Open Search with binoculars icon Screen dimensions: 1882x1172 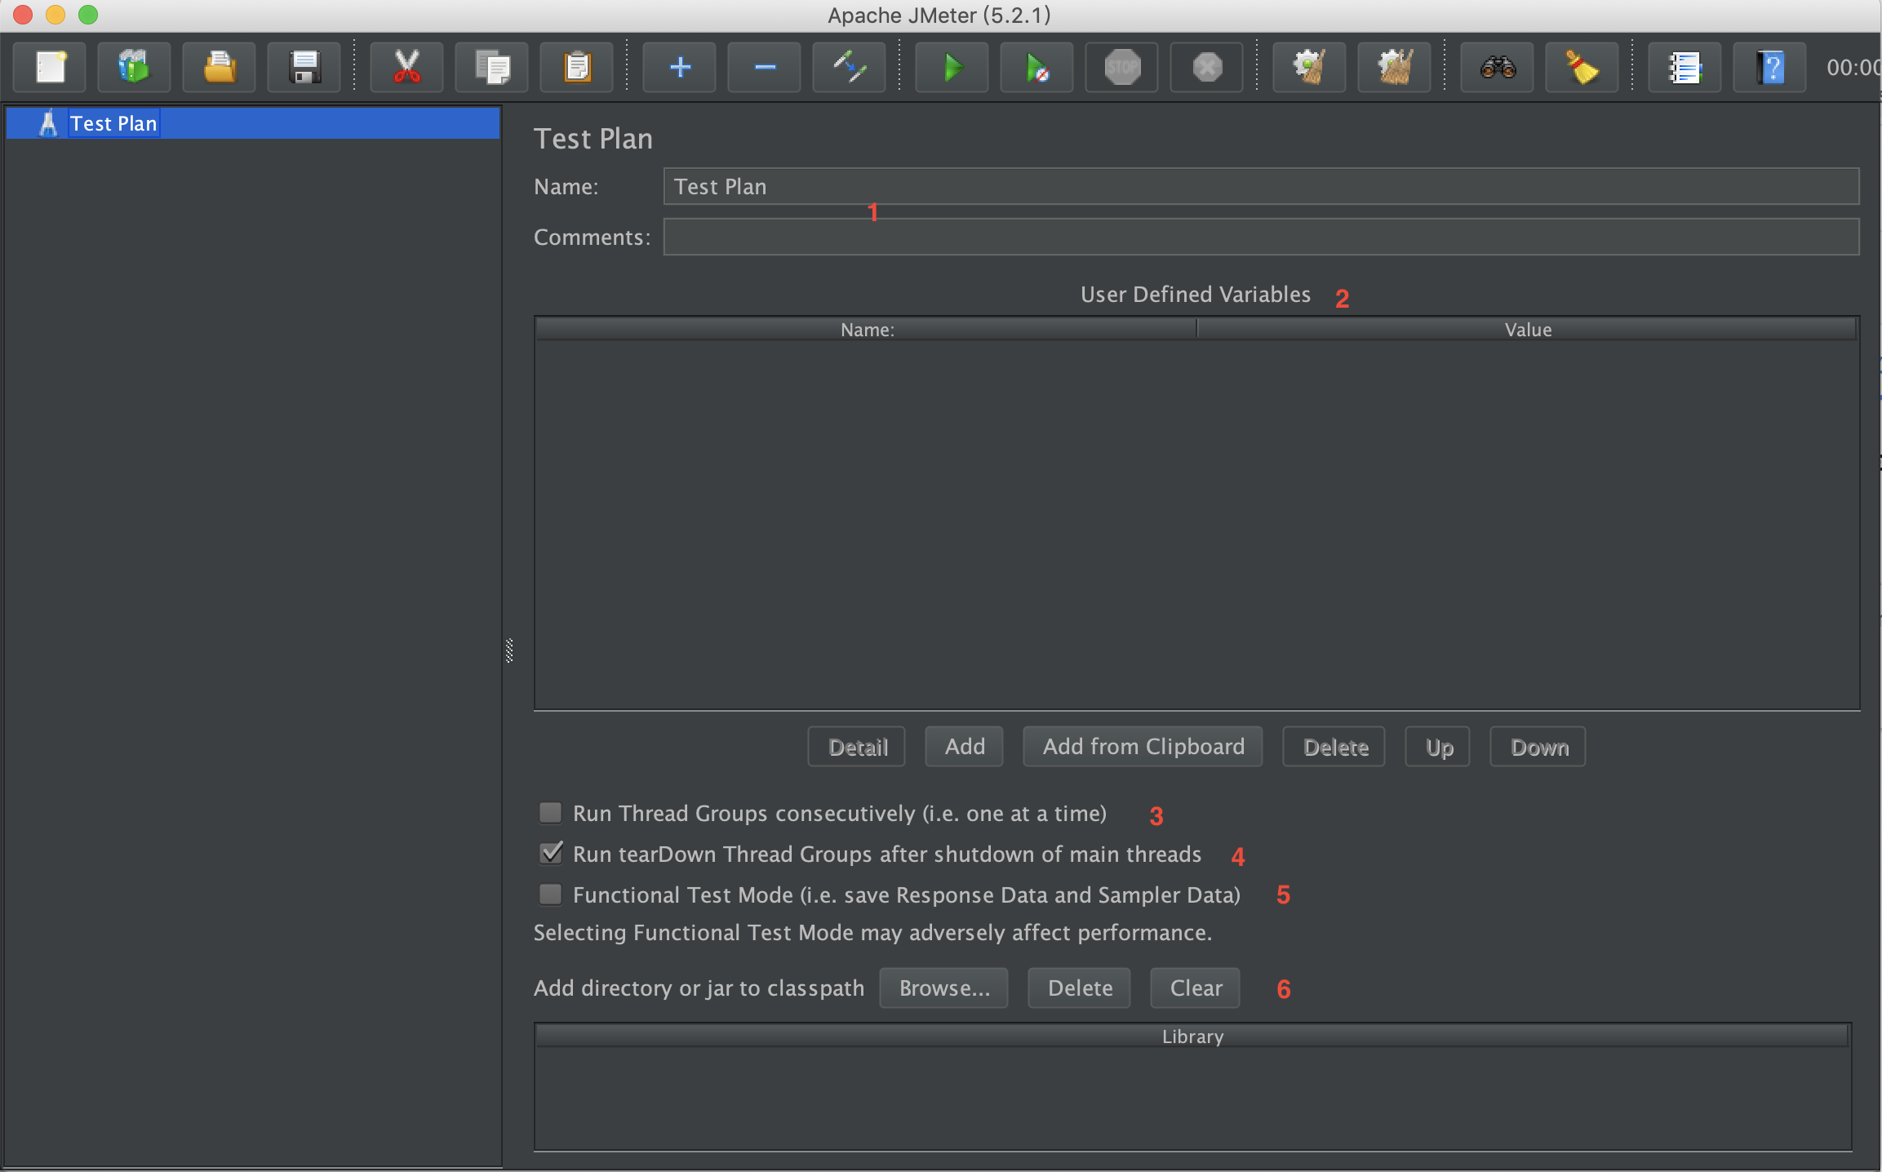tap(1498, 67)
